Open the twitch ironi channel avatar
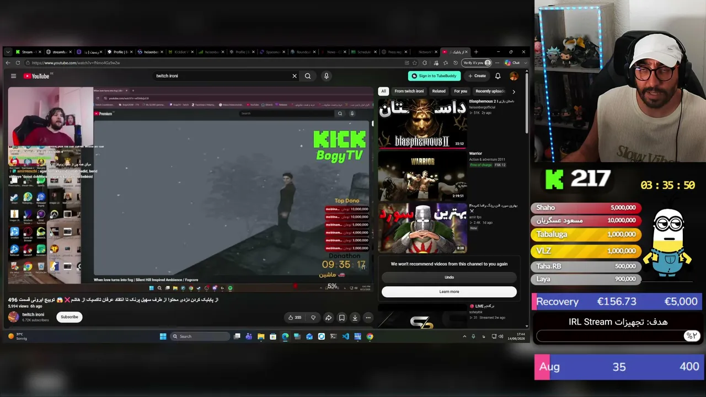This screenshot has height=397, width=706. click(13, 317)
